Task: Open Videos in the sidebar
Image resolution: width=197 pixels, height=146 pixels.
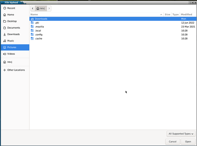Action: [x=15, y=54]
